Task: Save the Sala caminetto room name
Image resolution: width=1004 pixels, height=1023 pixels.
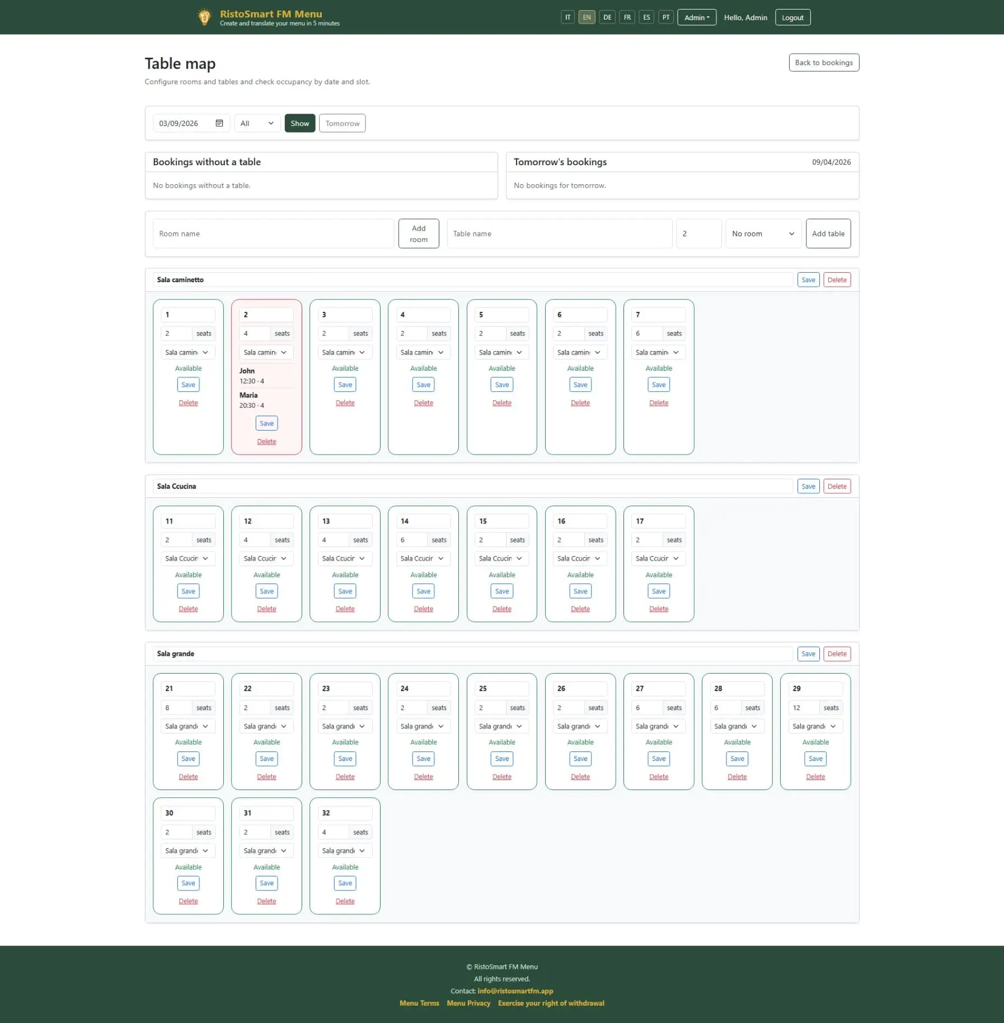Action: point(808,280)
